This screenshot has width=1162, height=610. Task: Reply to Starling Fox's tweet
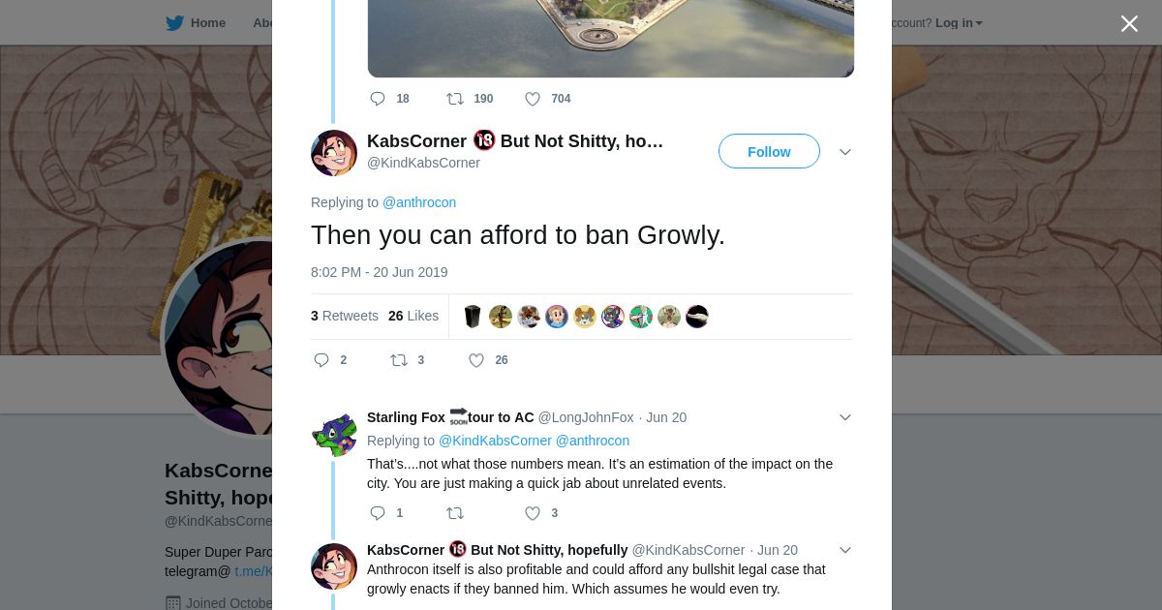coord(378,513)
